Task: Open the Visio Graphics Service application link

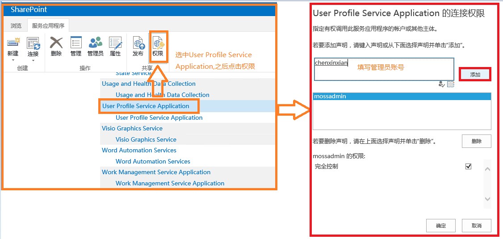Action: point(132,128)
